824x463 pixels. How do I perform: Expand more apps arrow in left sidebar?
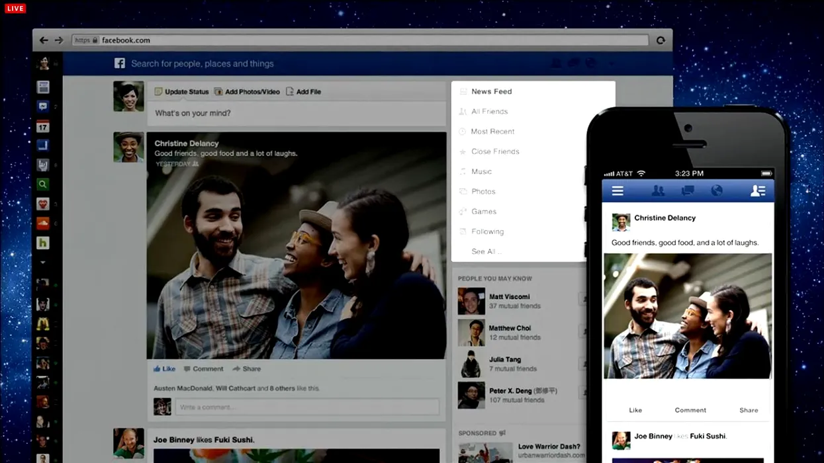tap(43, 263)
